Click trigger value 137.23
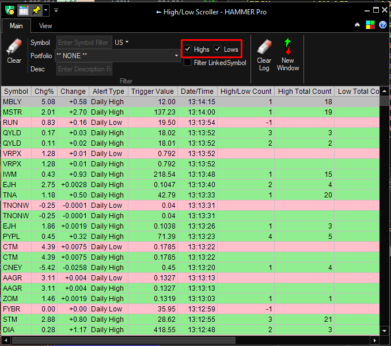Image resolution: width=391 pixels, height=346 pixels. [153, 112]
